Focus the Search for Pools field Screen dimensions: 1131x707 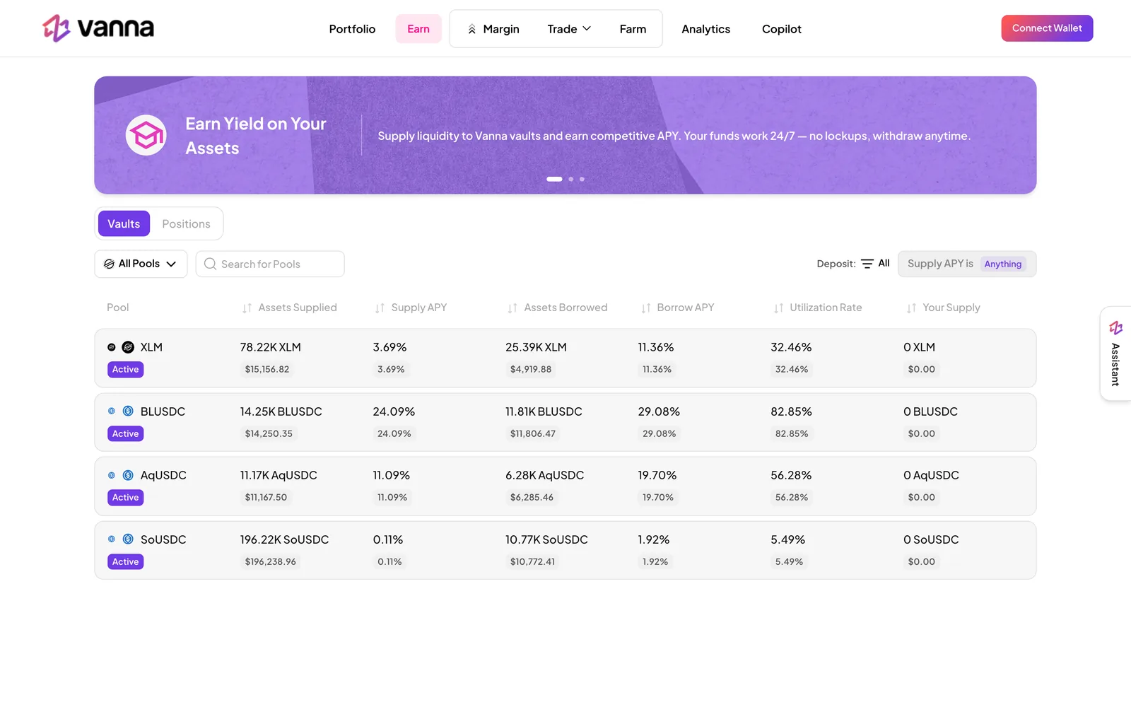tap(270, 264)
